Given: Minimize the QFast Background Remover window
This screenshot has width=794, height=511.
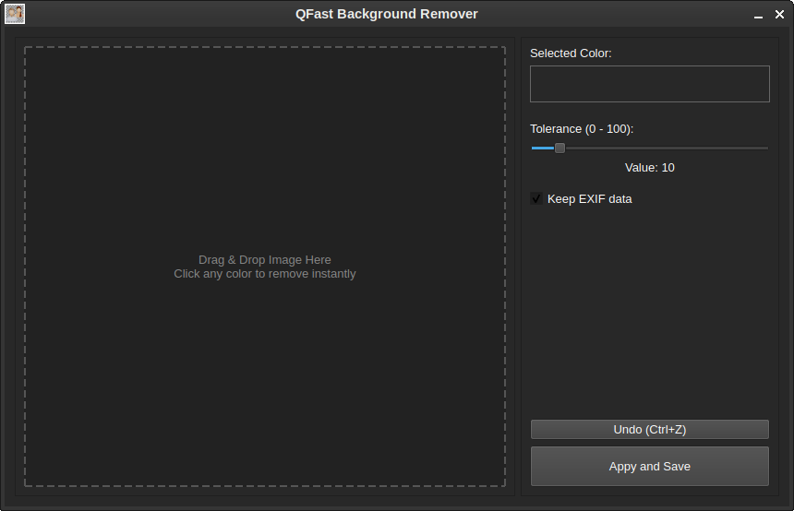Looking at the screenshot, I should (x=758, y=15).
